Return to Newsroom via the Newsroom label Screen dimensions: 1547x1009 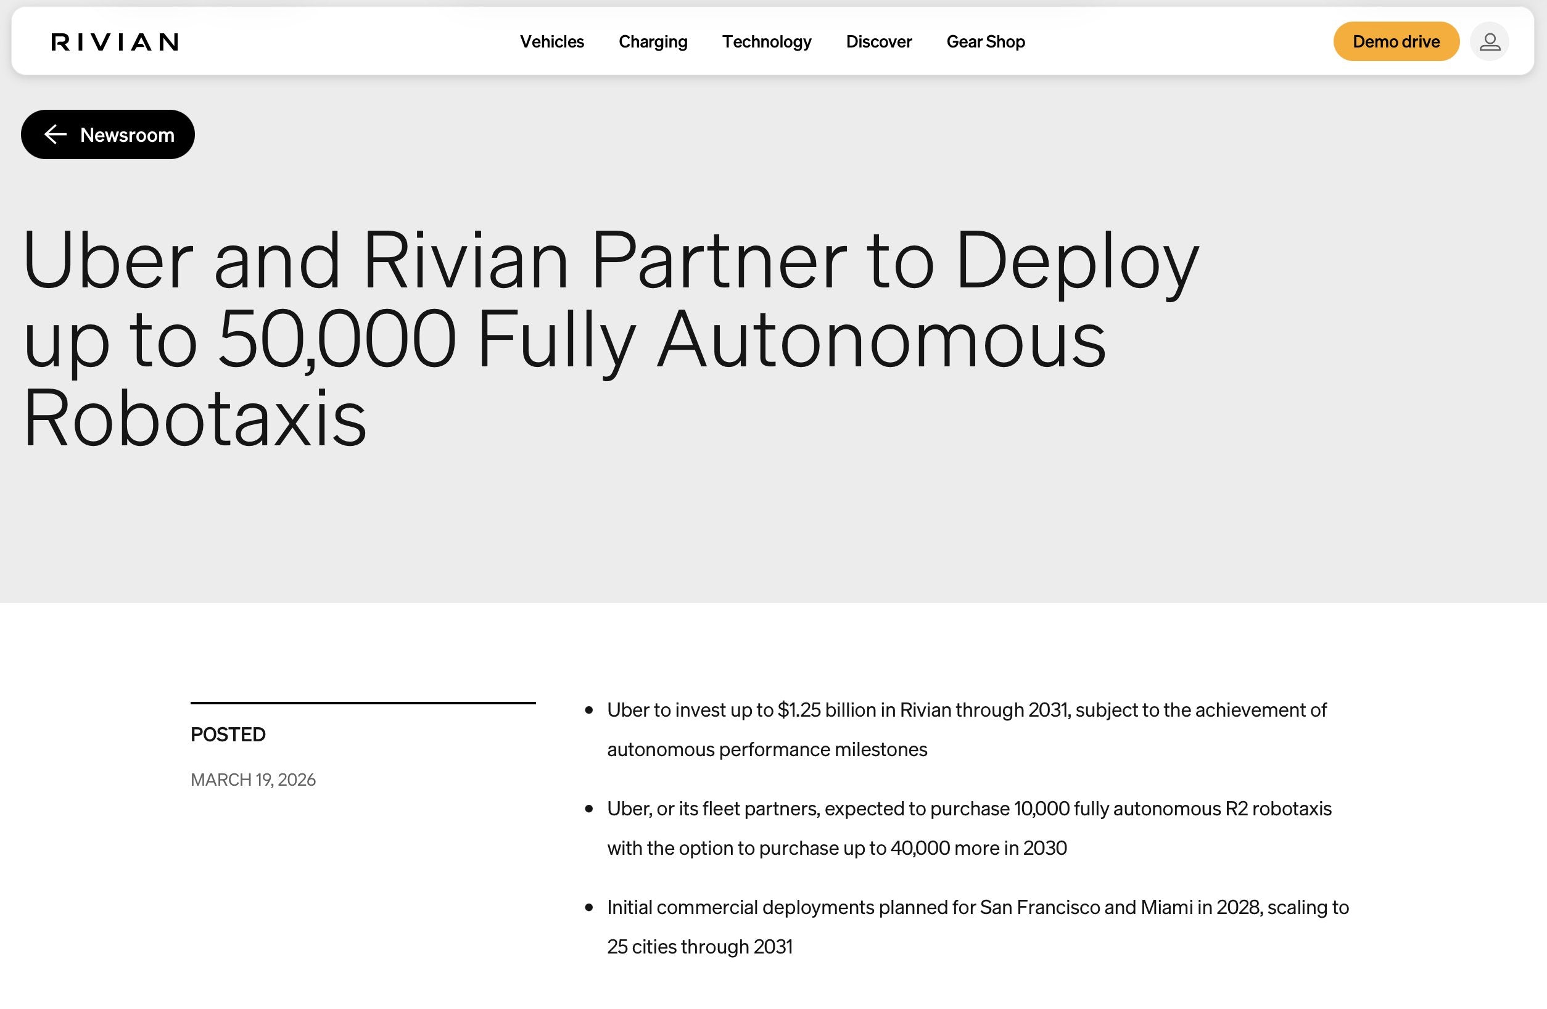[x=128, y=134]
